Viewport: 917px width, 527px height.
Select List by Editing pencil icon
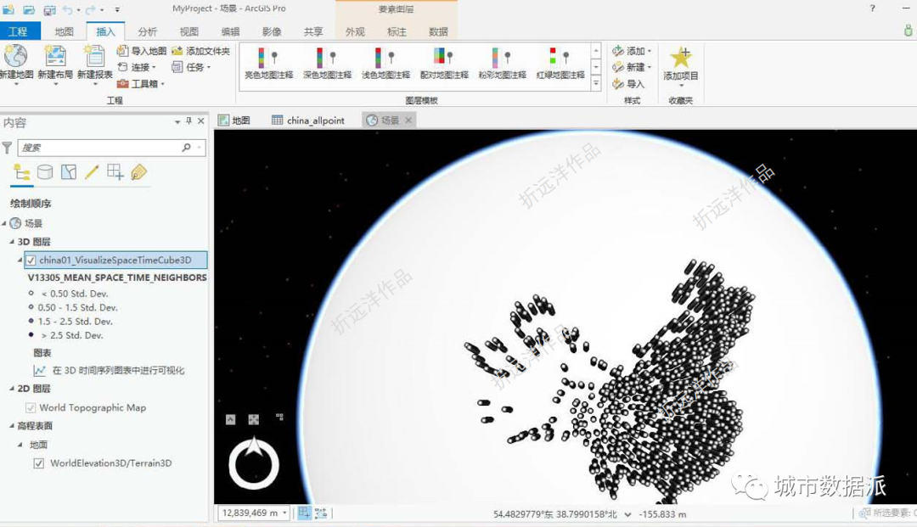coord(92,172)
